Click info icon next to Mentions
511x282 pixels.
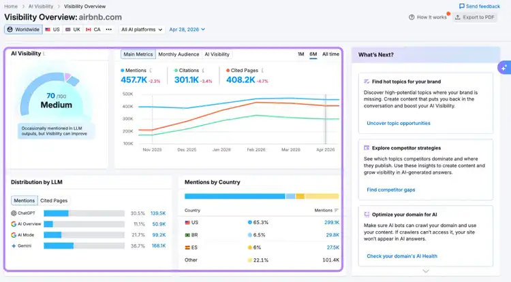tap(151, 70)
